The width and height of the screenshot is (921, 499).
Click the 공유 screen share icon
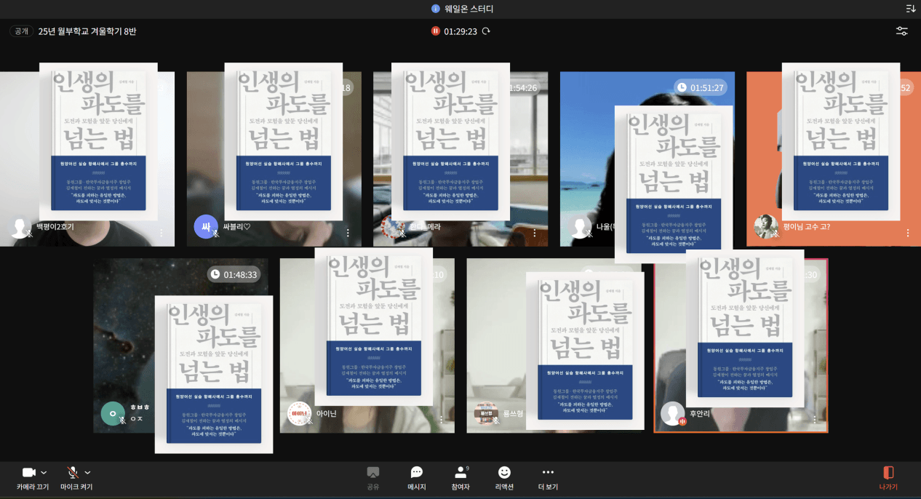coord(372,472)
